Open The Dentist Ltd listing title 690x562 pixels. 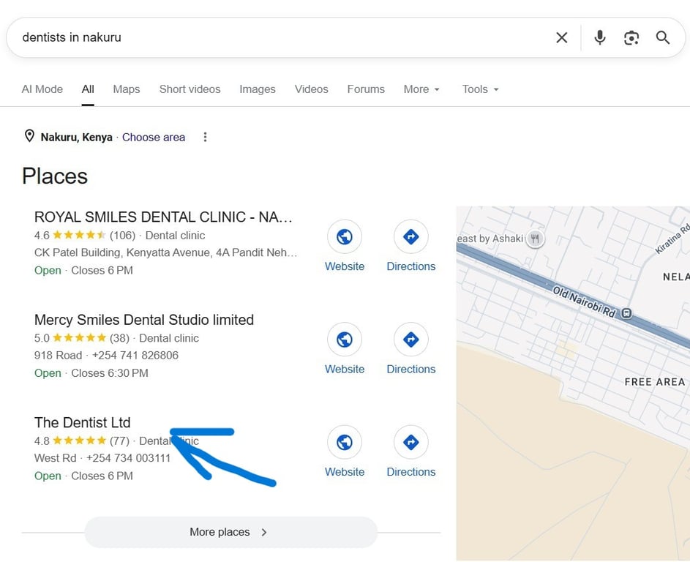click(x=82, y=422)
